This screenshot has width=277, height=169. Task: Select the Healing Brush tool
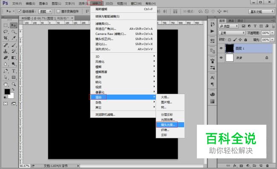(6, 45)
